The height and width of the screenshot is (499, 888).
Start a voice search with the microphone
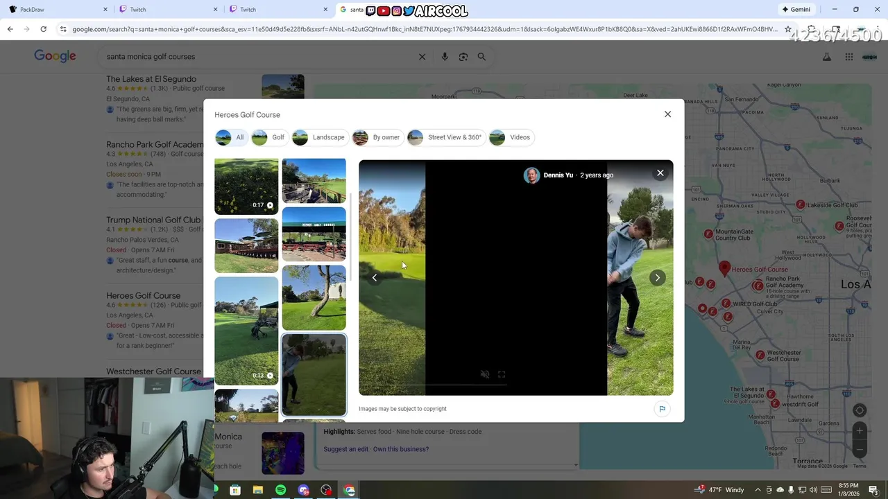tap(445, 57)
